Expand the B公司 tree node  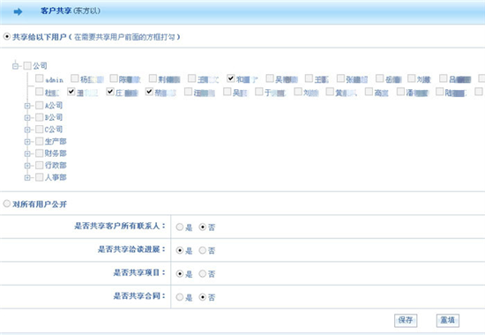pos(27,118)
